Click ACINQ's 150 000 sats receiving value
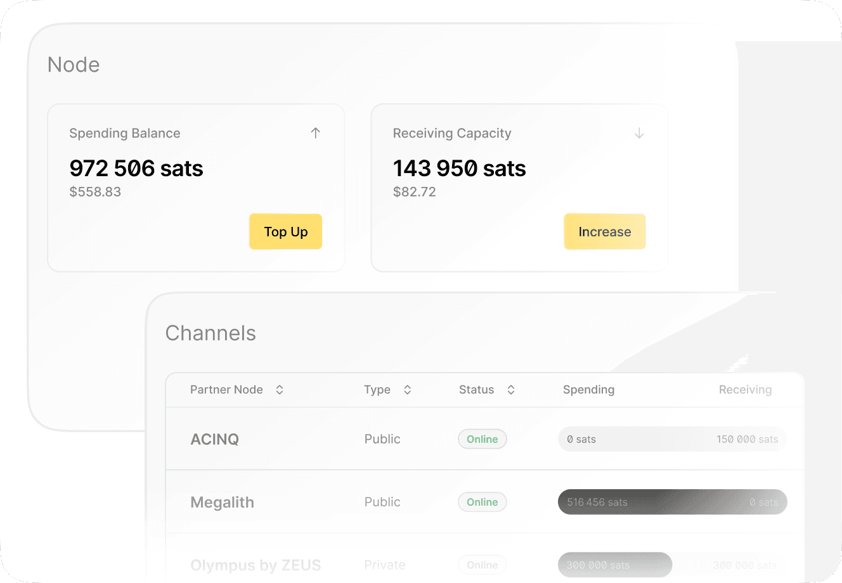The width and height of the screenshot is (842, 583). [748, 439]
